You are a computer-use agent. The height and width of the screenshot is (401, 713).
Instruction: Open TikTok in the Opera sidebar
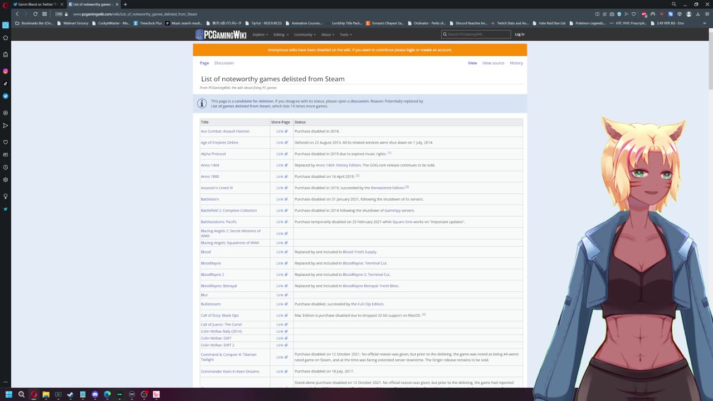(6, 84)
